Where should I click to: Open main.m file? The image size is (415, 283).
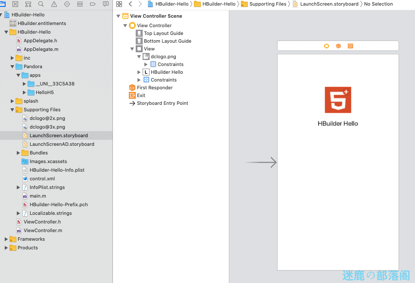pos(38,196)
